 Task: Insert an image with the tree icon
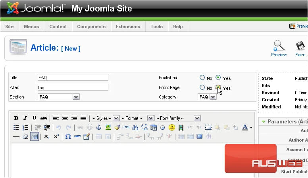click(x=108, y=127)
